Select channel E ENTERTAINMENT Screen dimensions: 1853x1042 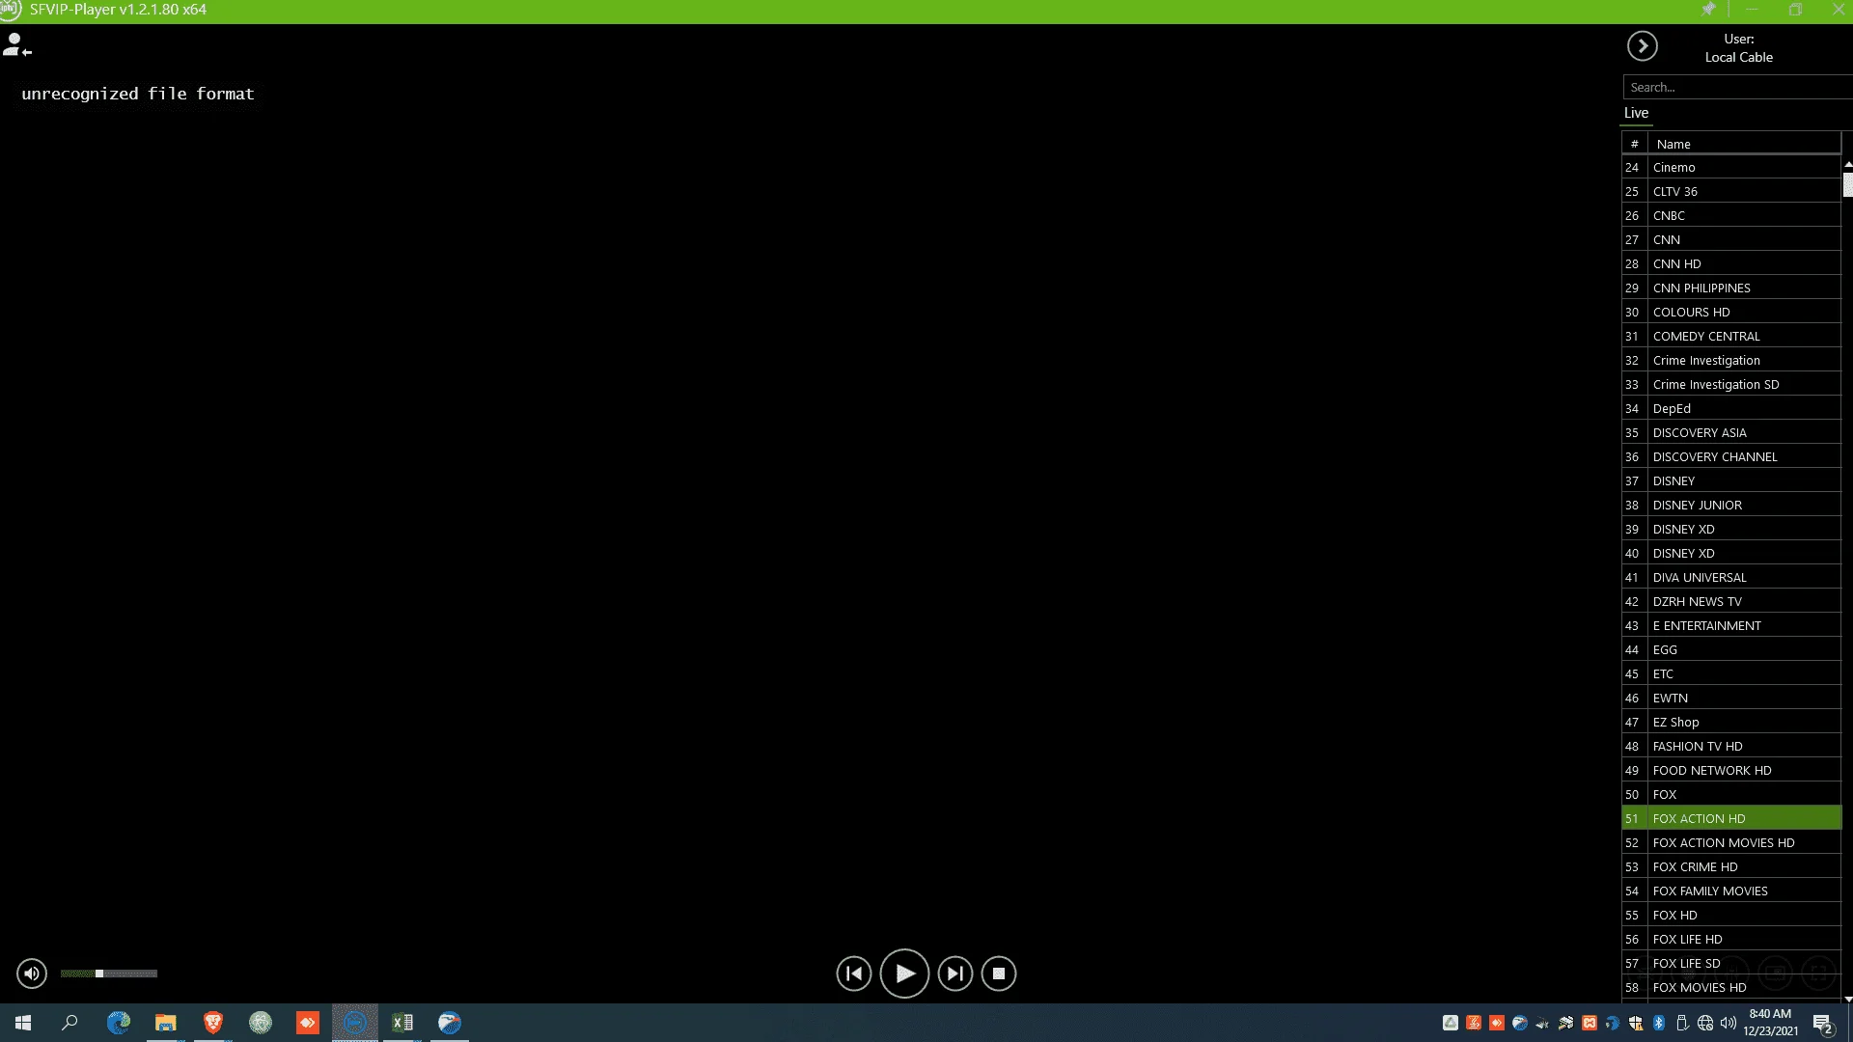point(1731,625)
